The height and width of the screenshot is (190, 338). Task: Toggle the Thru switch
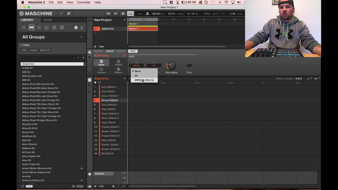pos(189,65)
